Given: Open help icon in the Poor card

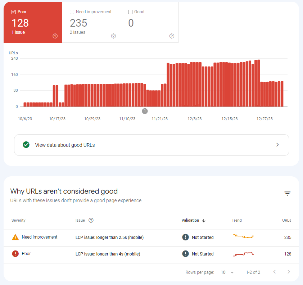Looking at the screenshot, I should (x=55, y=36).
